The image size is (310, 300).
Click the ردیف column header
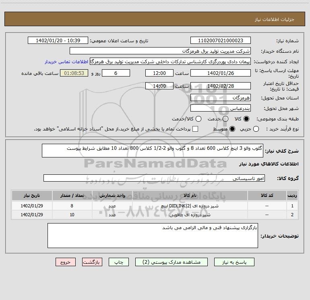pos(292,195)
